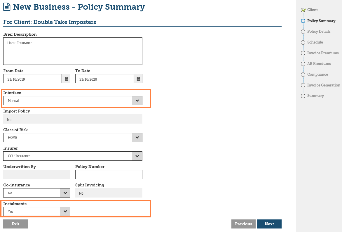342x232 pixels.
Task: Select the Invoice Generation step
Action: [x=323, y=85]
